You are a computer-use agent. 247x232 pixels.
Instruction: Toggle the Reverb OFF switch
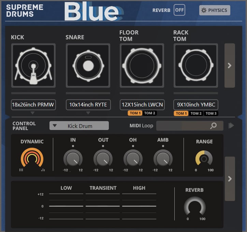(x=179, y=10)
